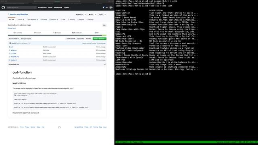Click the About link in the footer
The width and height of the screenshot is (258, 145).
(105, 127)
